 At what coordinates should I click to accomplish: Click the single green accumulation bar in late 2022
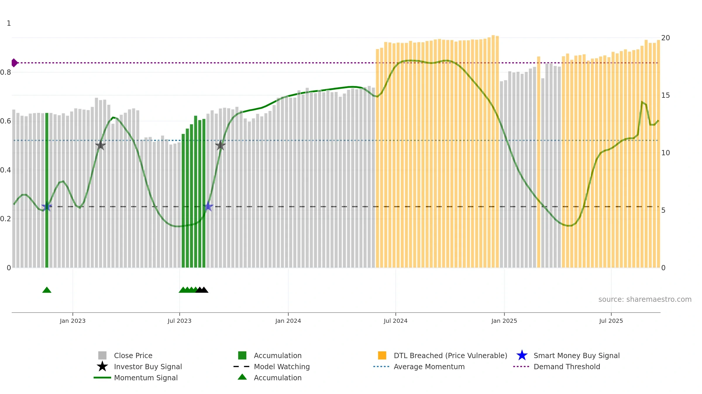47,190
